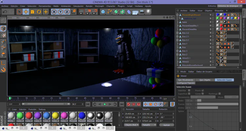Expand the Box 3 object
The height and width of the screenshot is (131, 246).
point(177,51)
